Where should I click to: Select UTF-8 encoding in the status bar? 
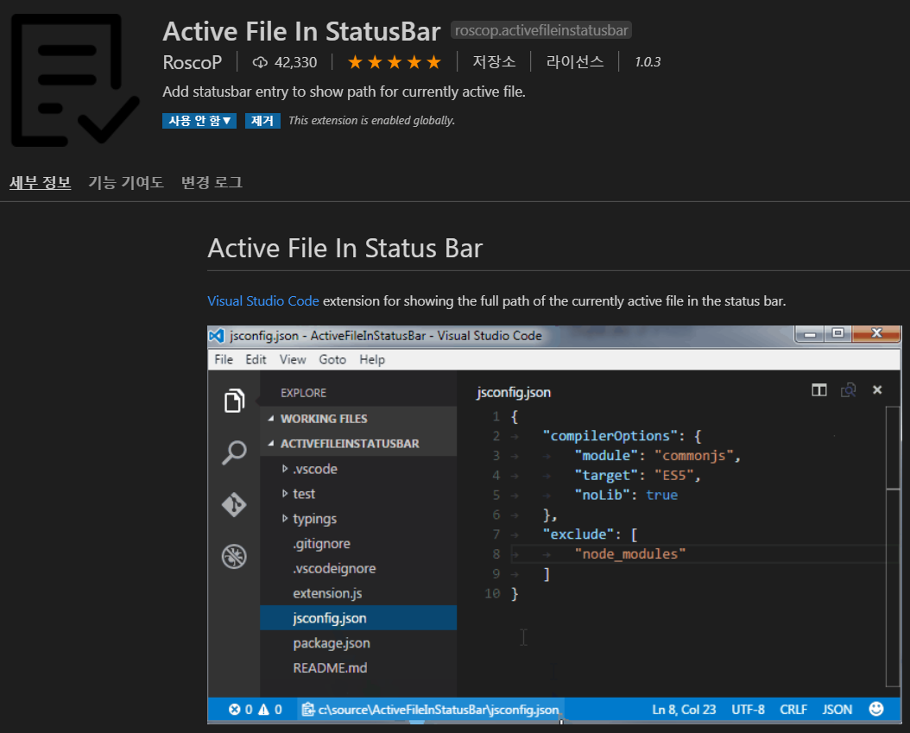point(748,709)
